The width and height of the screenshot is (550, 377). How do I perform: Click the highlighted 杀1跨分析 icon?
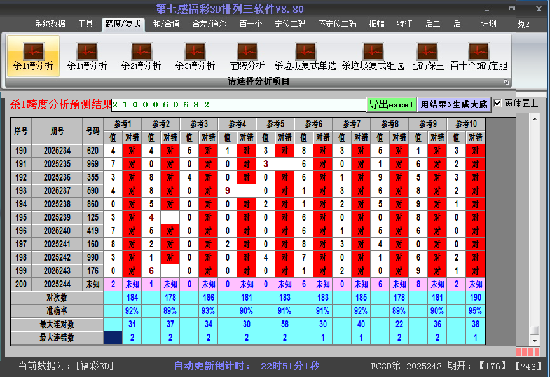(x=33, y=56)
